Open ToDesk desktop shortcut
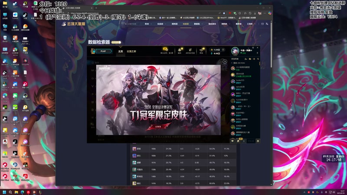Viewport: 347px width, 195px height. 15,16
